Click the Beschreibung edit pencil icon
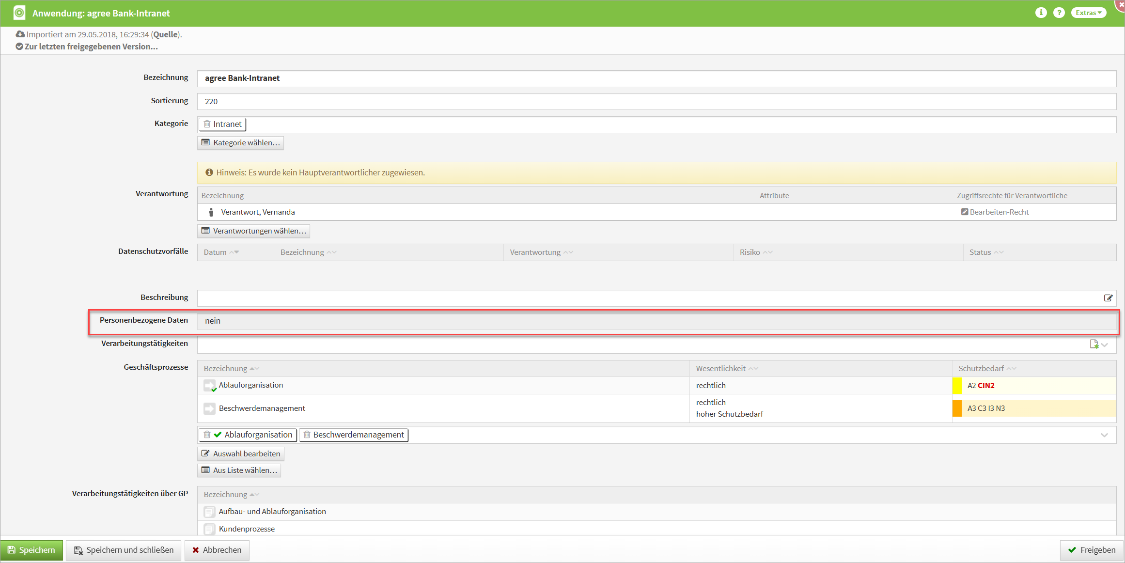Image resolution: width=1125 pixels, height=563 pixels. pos(1108,298)
